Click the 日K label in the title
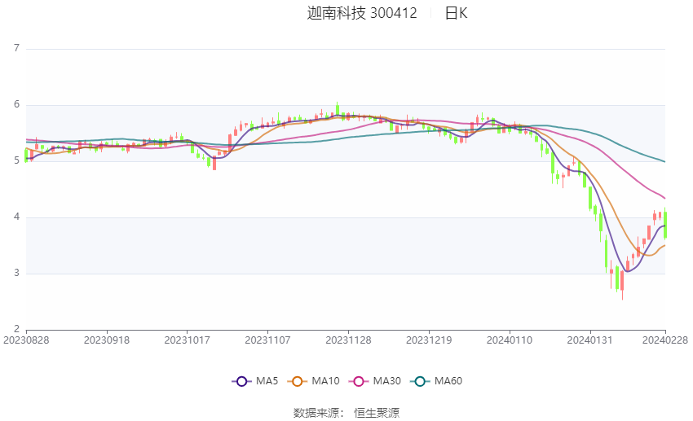Image resolution: width=693 pixels, height=421 pixels. coord(456,13)
